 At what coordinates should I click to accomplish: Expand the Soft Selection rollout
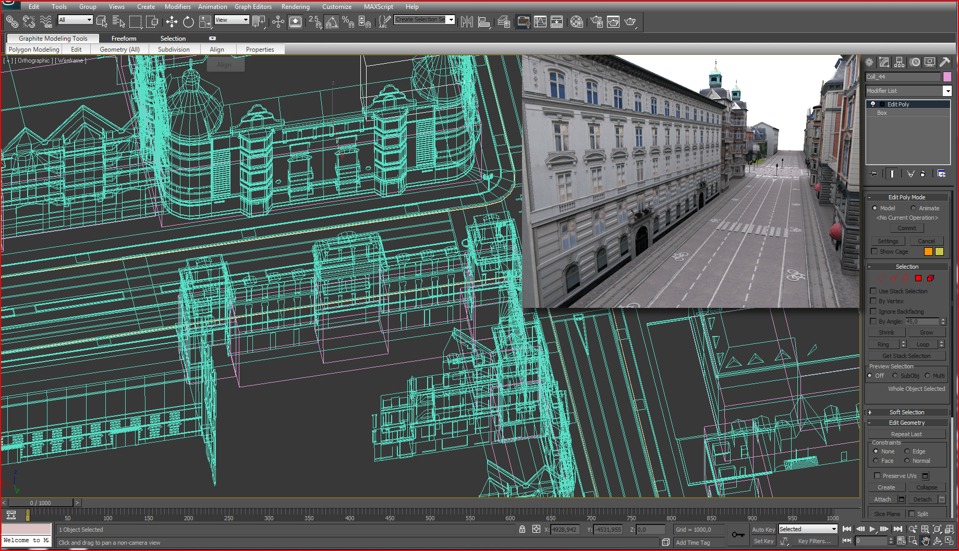tap(906, 412)
